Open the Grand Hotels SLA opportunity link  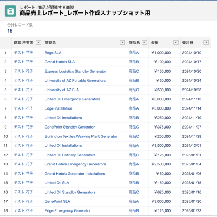(60, 62)
